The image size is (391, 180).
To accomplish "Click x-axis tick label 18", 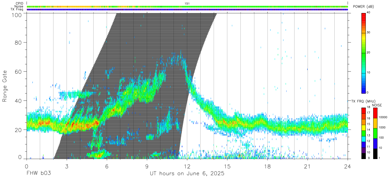I will coord(267,167).
